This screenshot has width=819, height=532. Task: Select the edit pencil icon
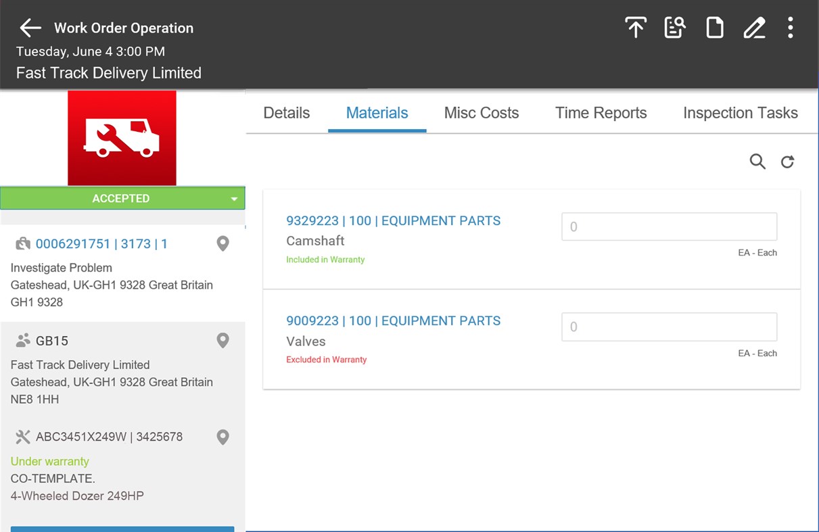click(754, 28)
